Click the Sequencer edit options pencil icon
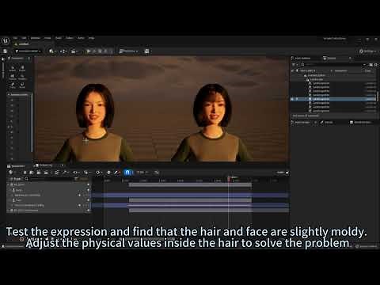380x285 pixels. click(x=116, y=173)
